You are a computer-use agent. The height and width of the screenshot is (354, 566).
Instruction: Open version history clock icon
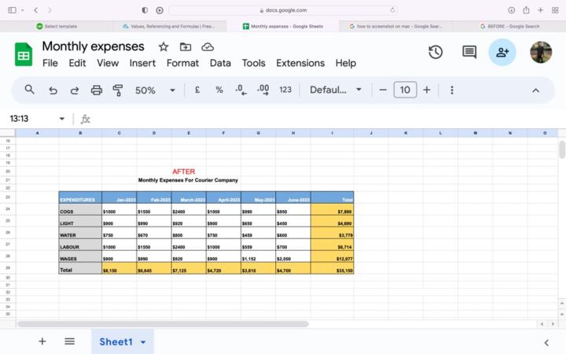[x=436, y=52]
